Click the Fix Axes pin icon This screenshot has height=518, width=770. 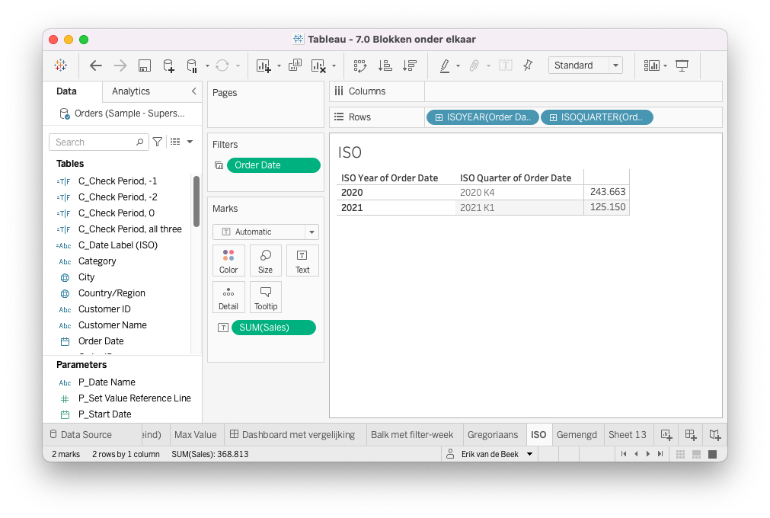pos(528,66)
